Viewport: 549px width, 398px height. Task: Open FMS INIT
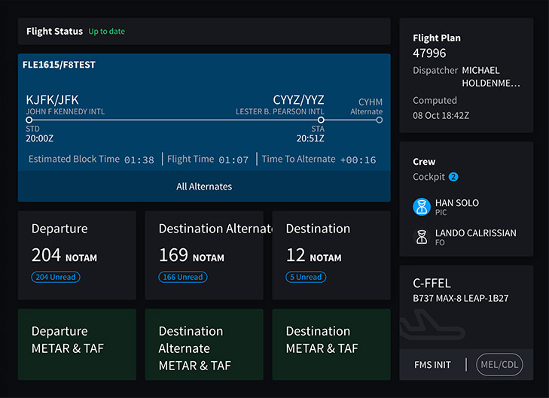[432, 365]
